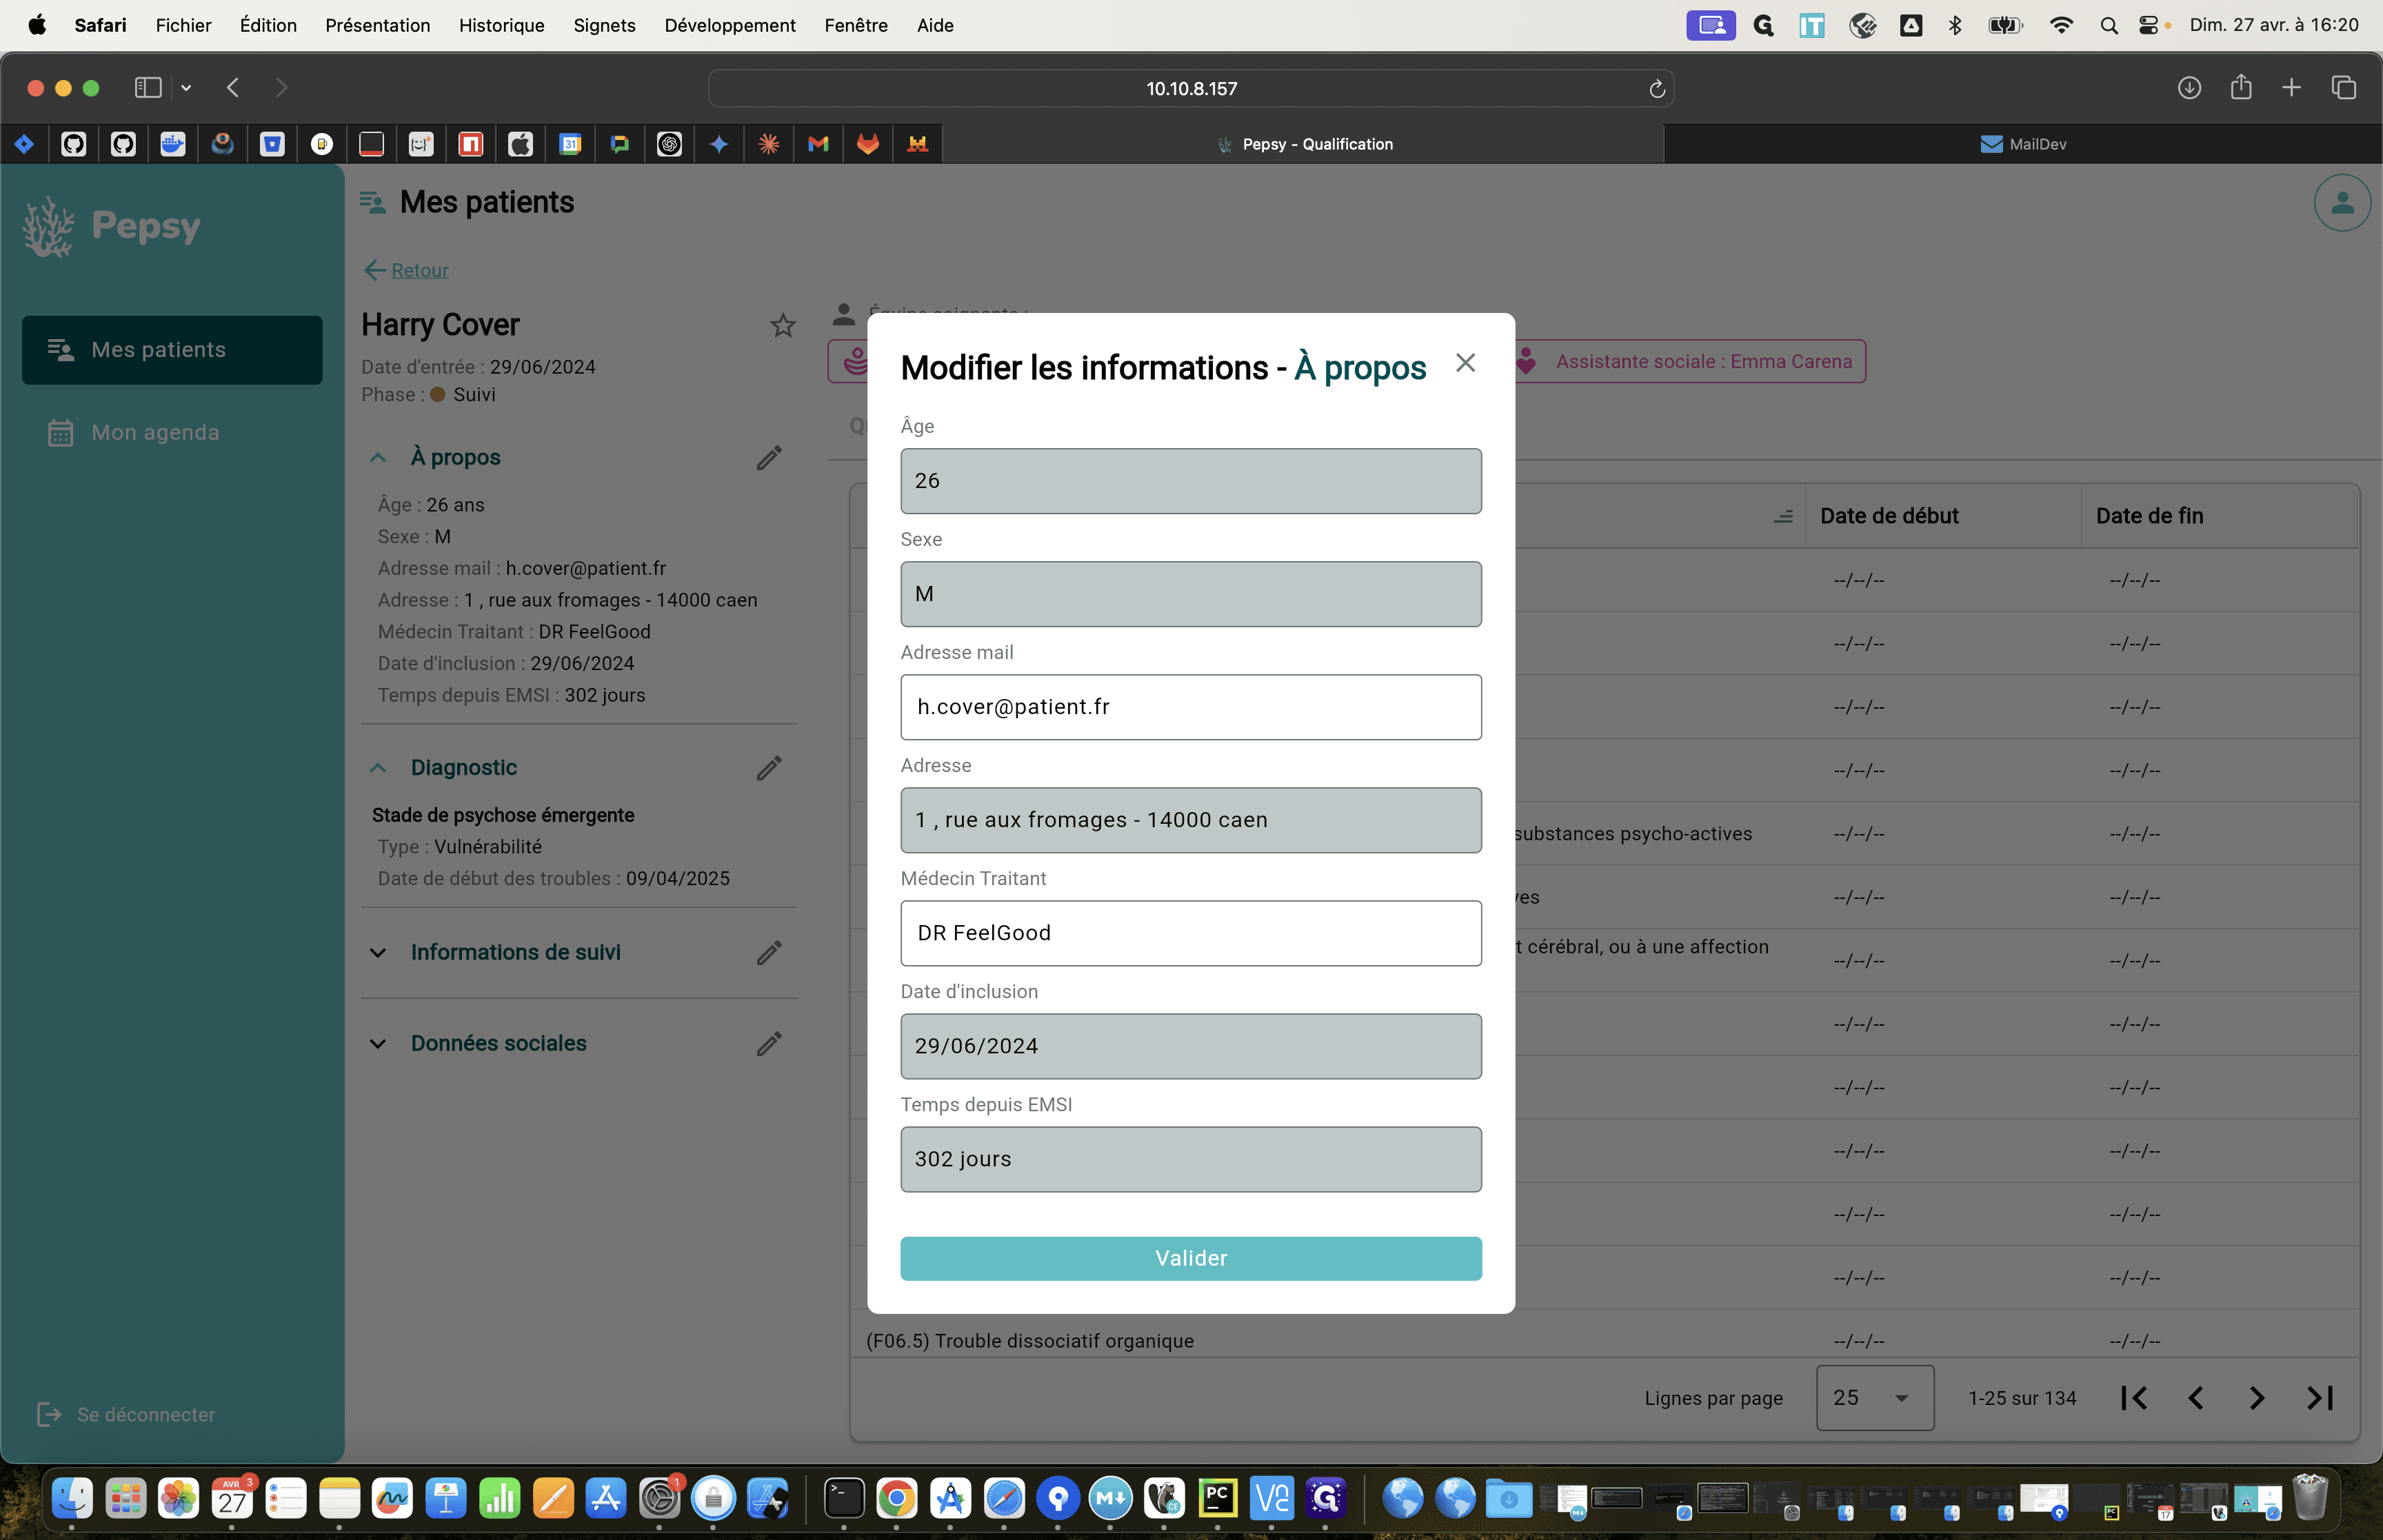Open a new Safari tab
2383x1540 pixels.
pyautogui.click(x=2291, y=88)
